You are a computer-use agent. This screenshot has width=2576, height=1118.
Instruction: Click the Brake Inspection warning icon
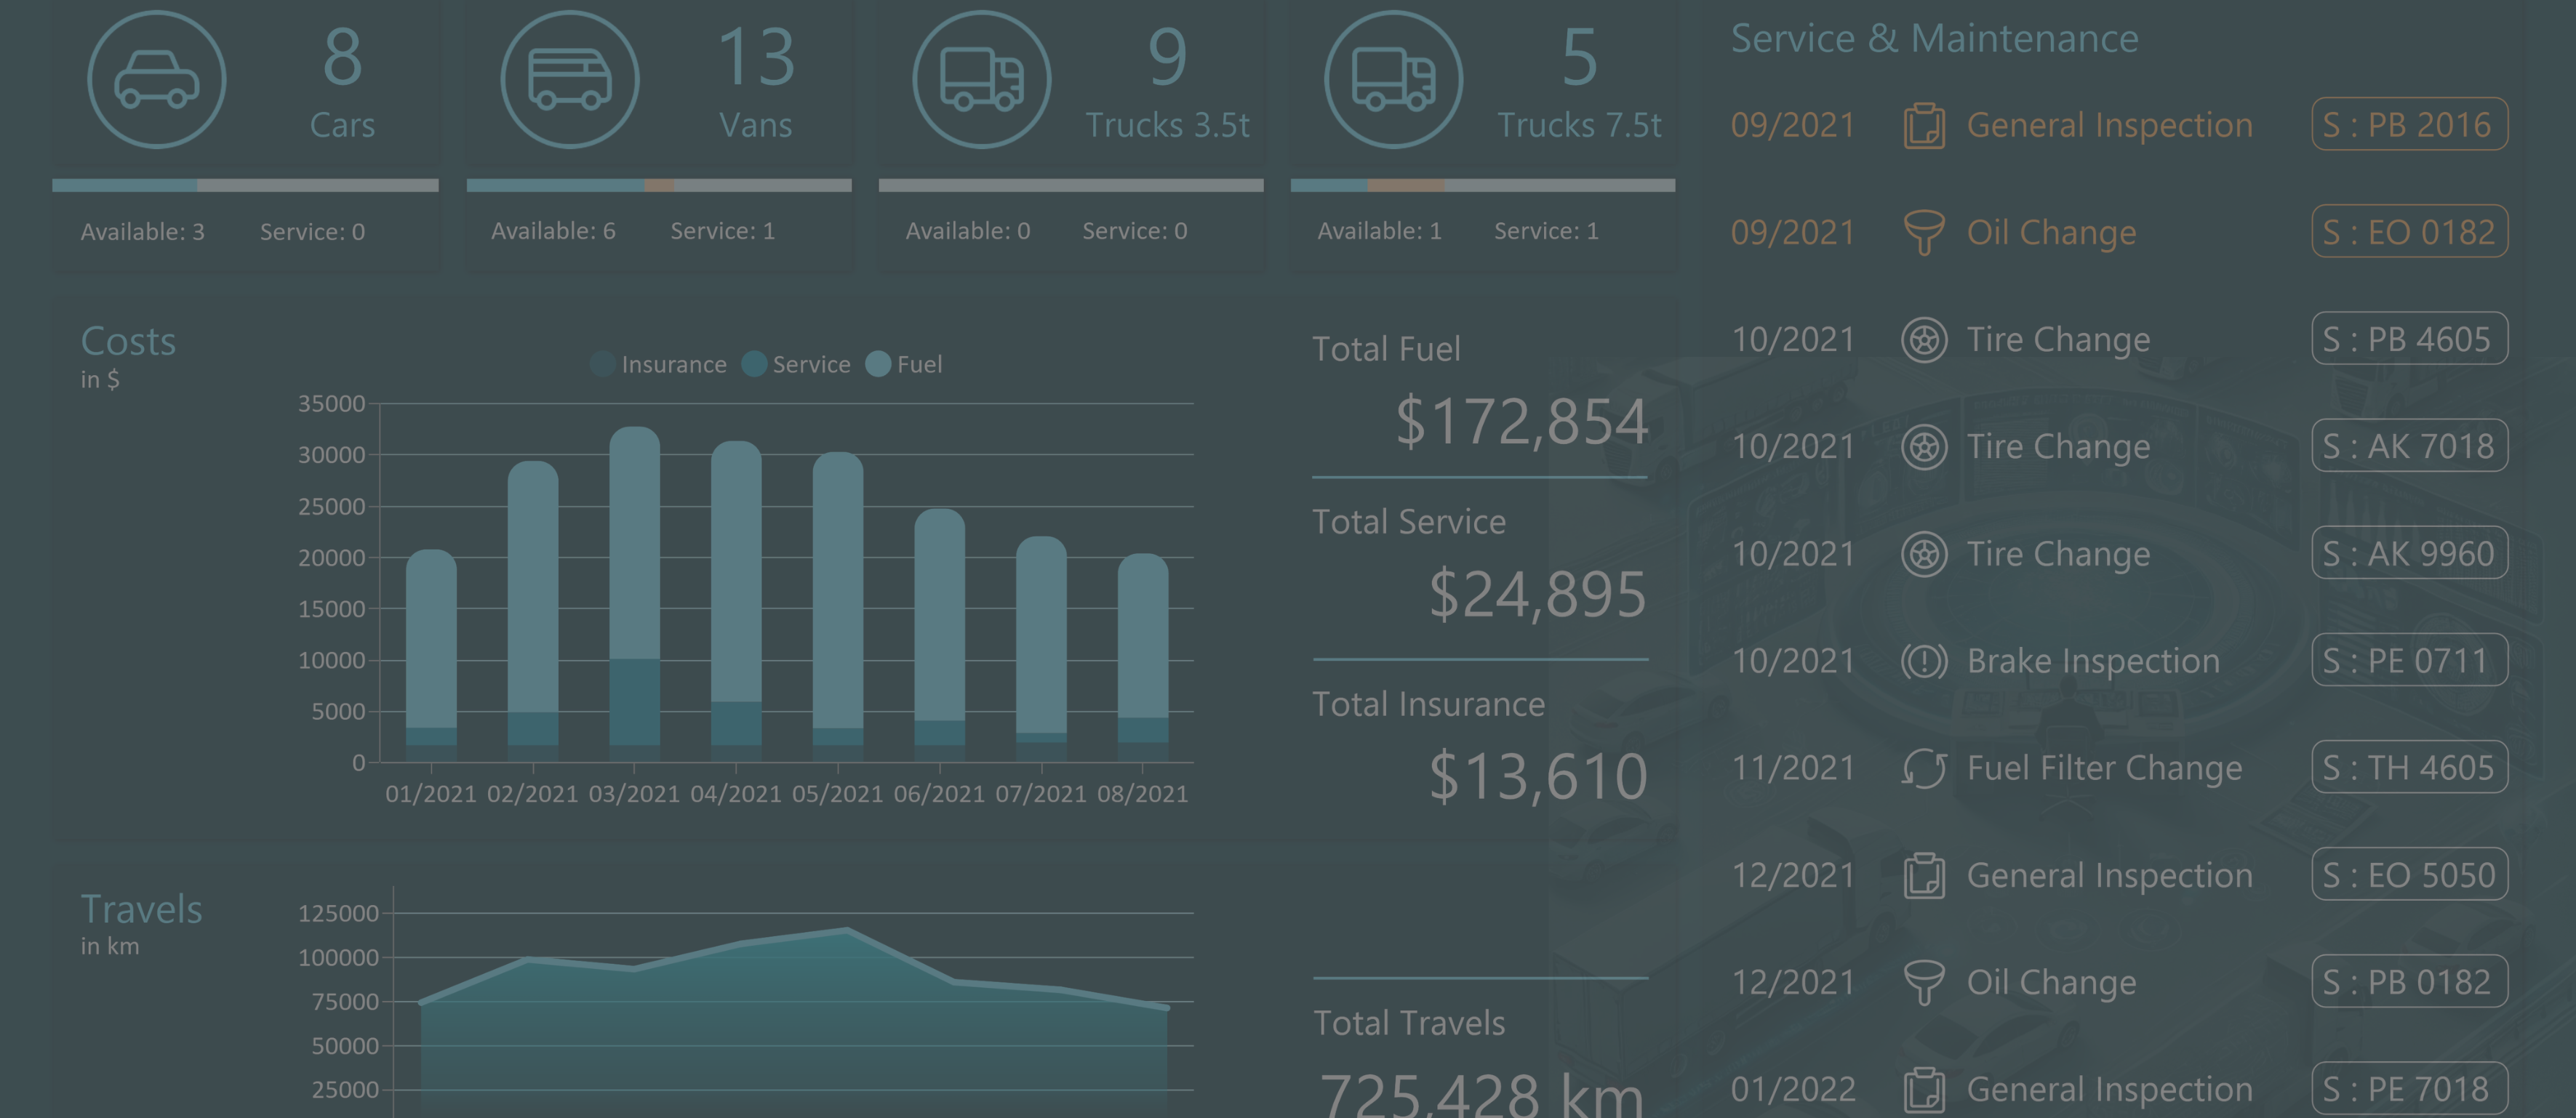[x=1923, y=661]
